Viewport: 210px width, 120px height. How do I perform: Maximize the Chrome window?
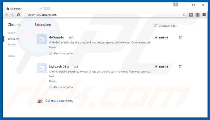[x=194, y=5]
